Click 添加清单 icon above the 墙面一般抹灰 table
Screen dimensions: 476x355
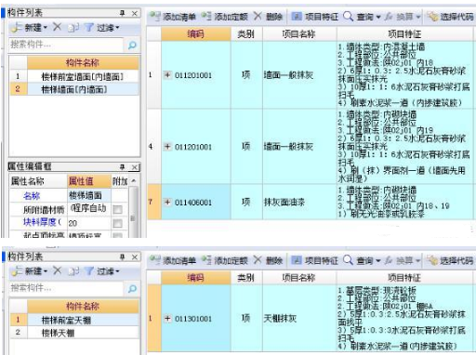tap(154, 16)
